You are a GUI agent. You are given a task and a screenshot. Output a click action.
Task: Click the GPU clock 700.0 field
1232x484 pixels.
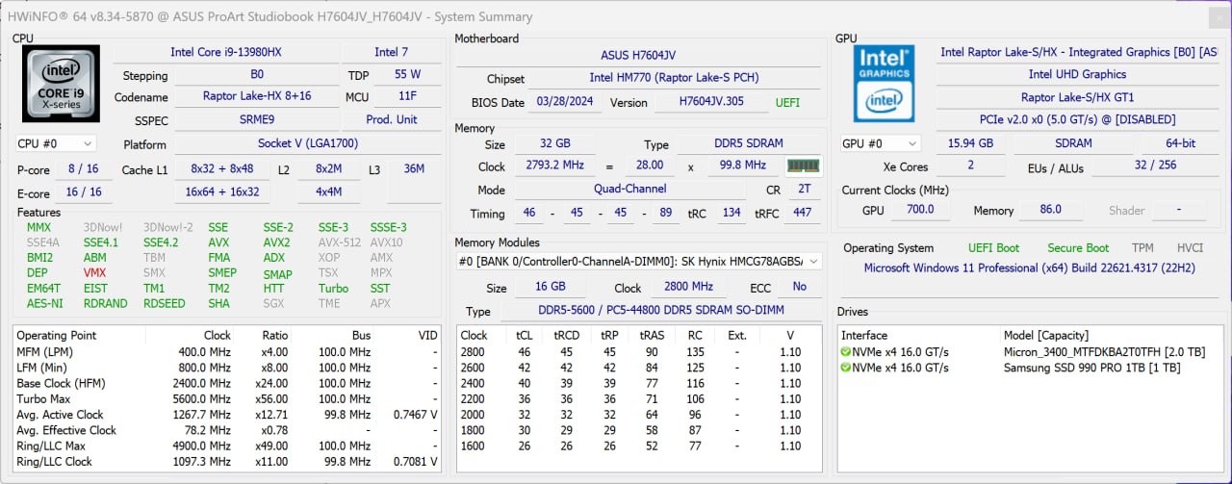pyautogui.click(x=920, y=210)
